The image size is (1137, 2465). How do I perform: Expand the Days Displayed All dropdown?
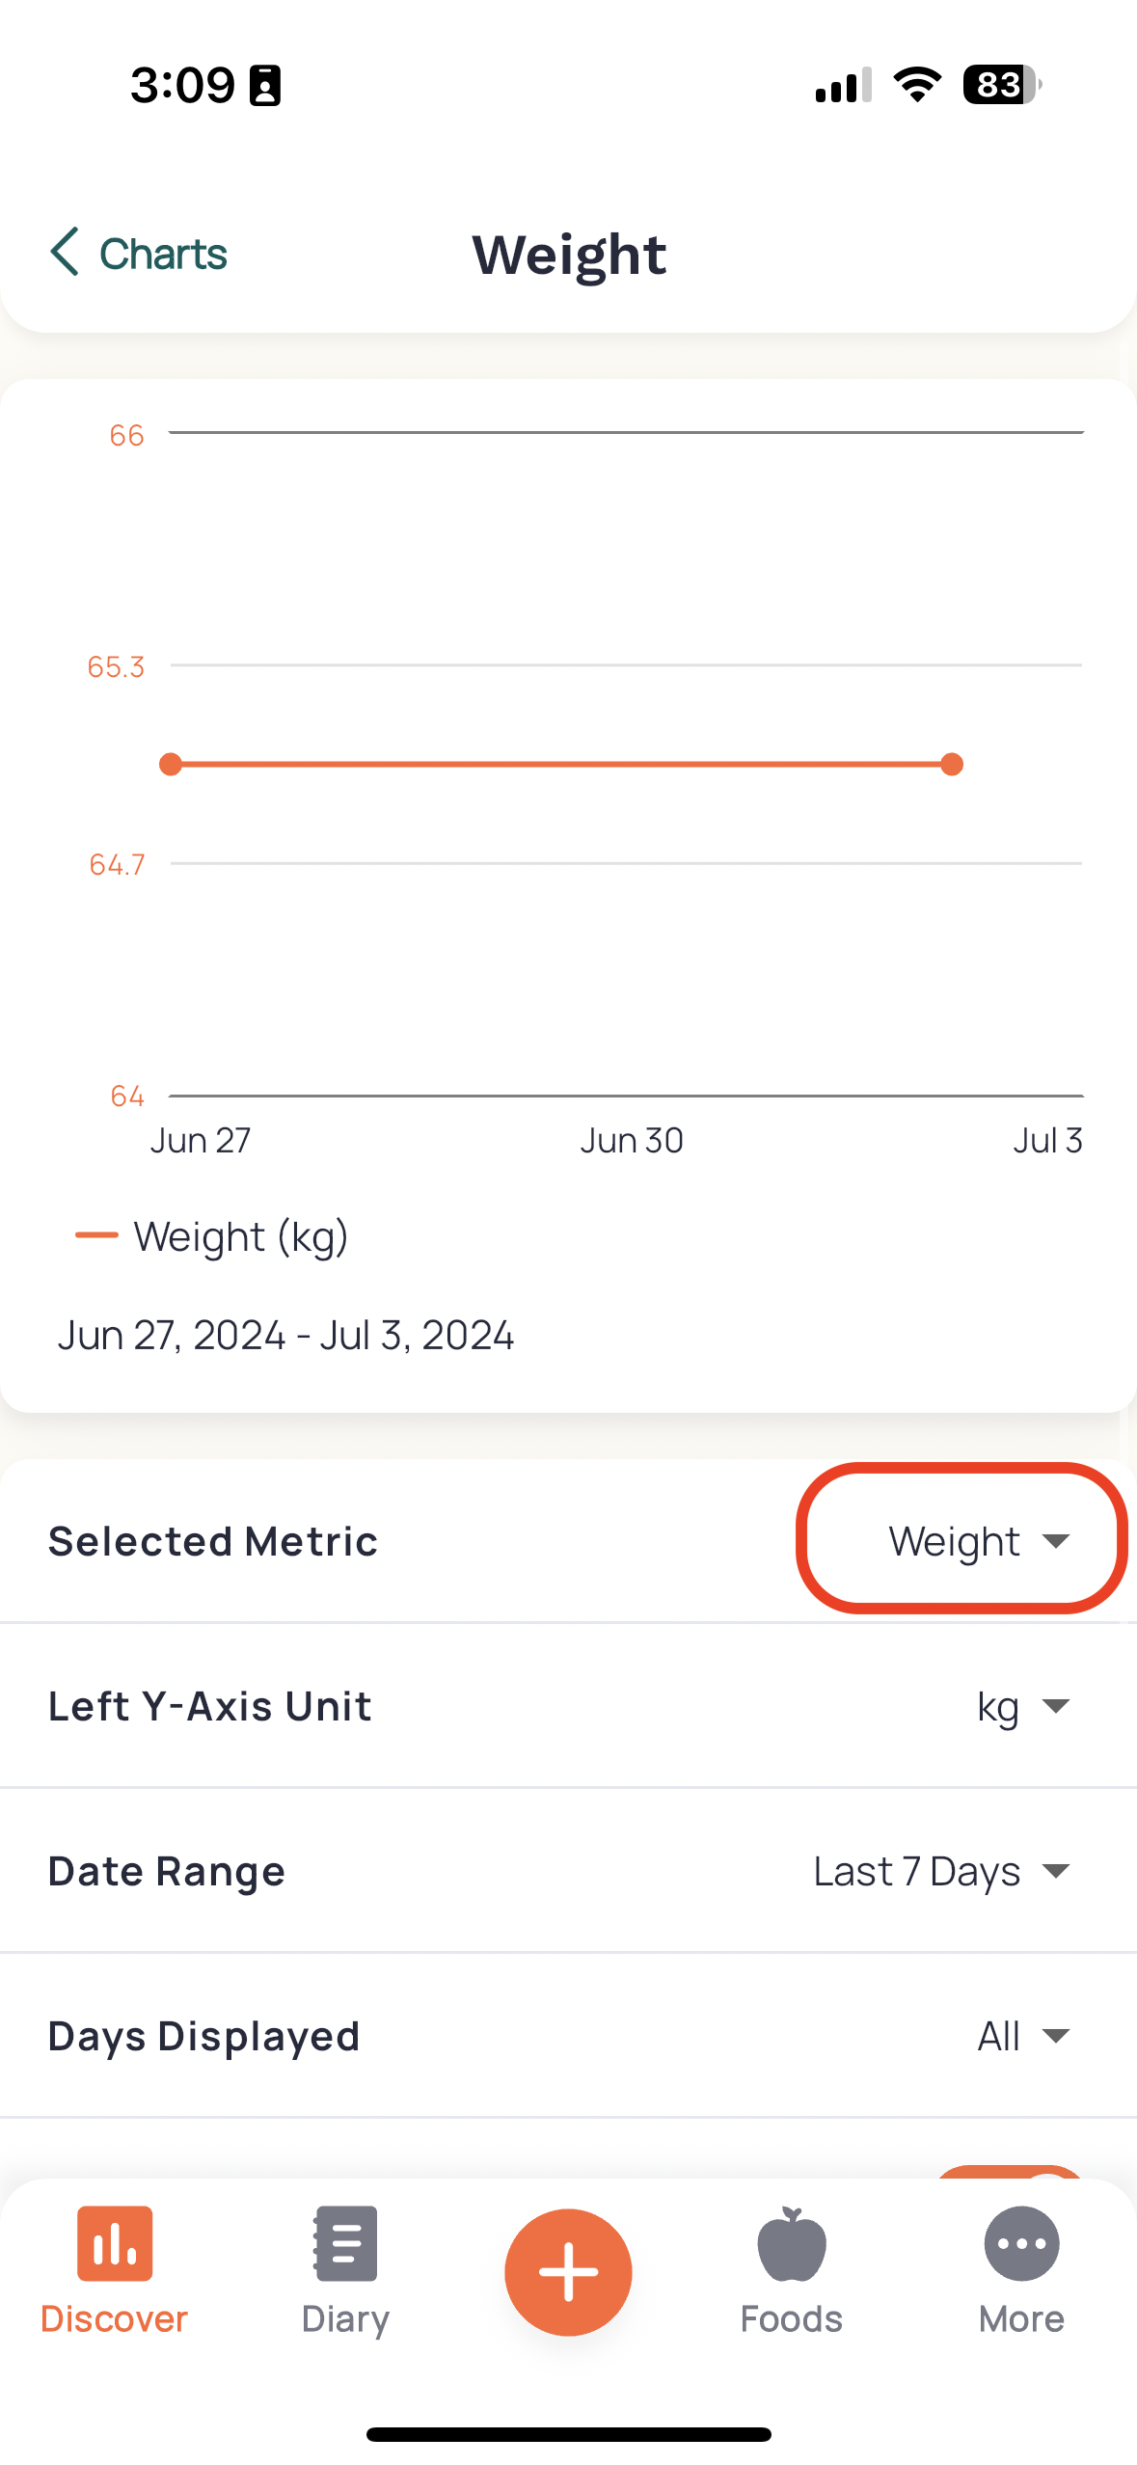coord(1023,2036)
